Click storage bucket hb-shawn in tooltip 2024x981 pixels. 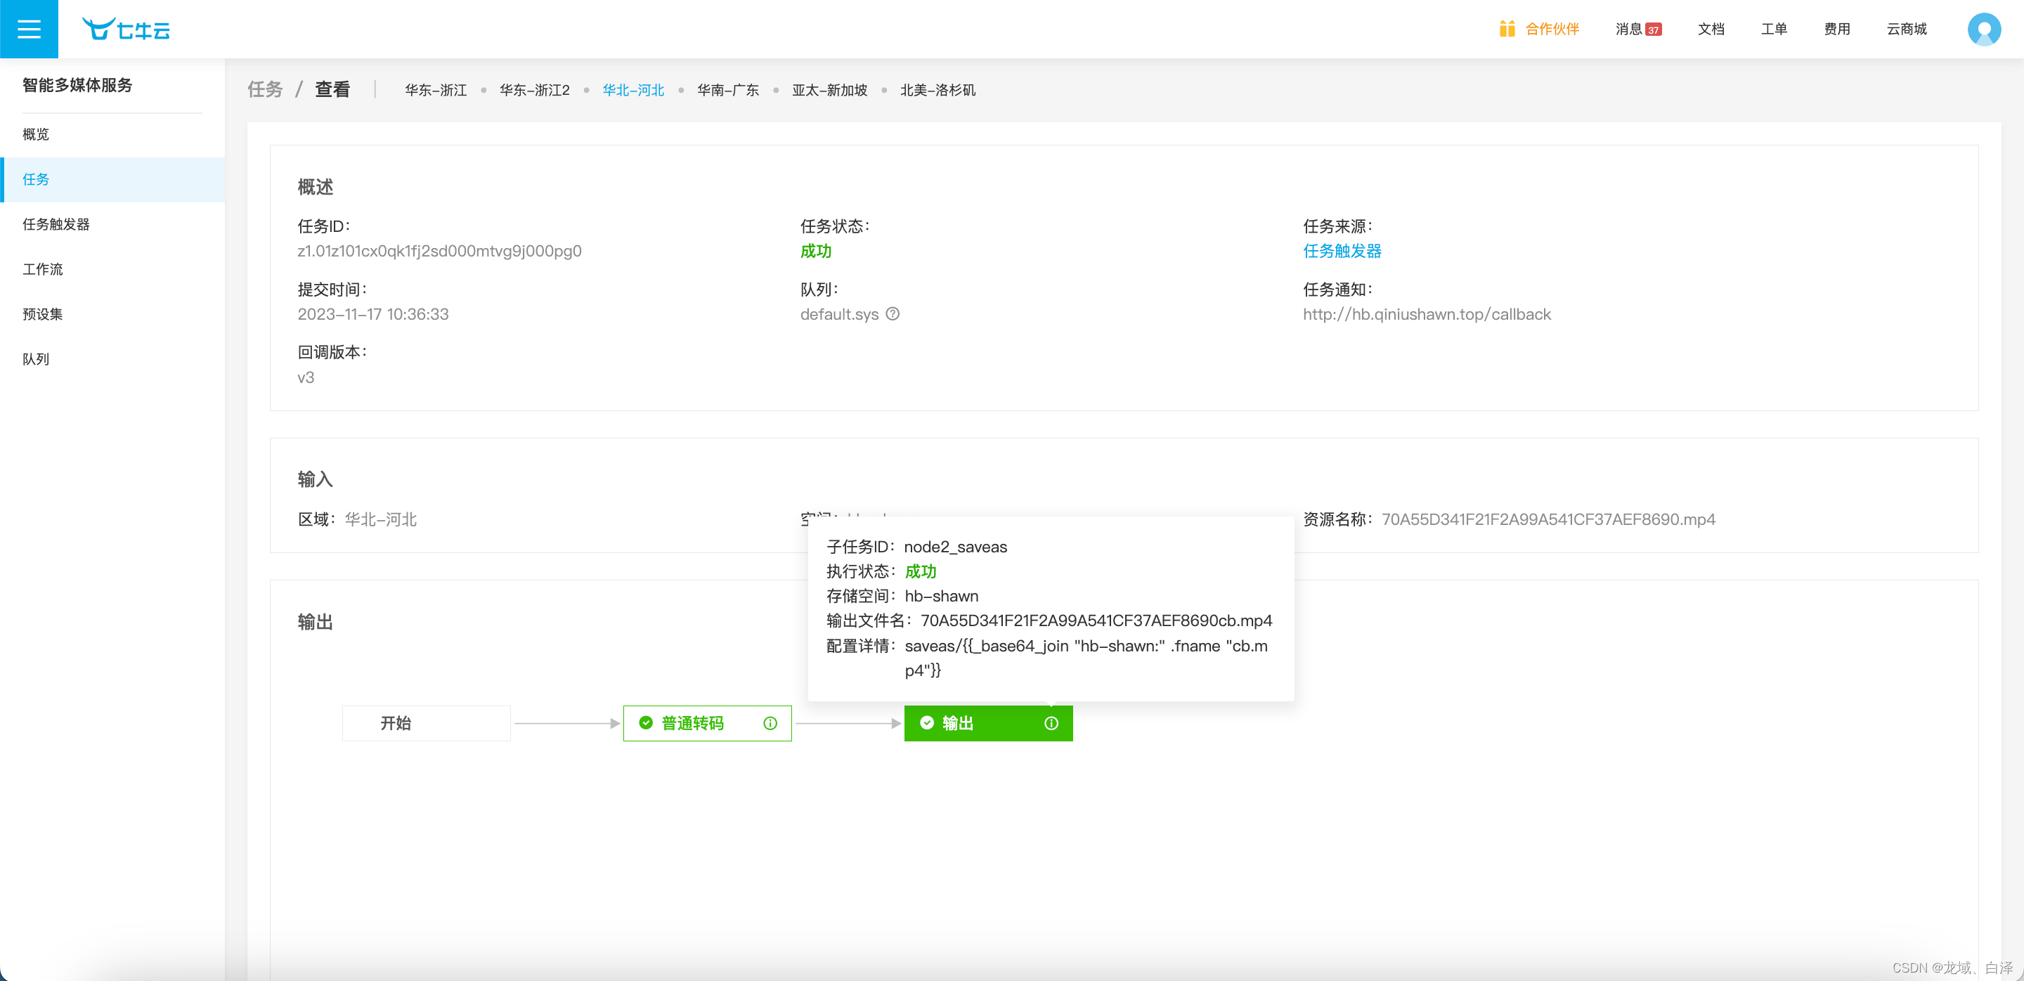point(941,596)
